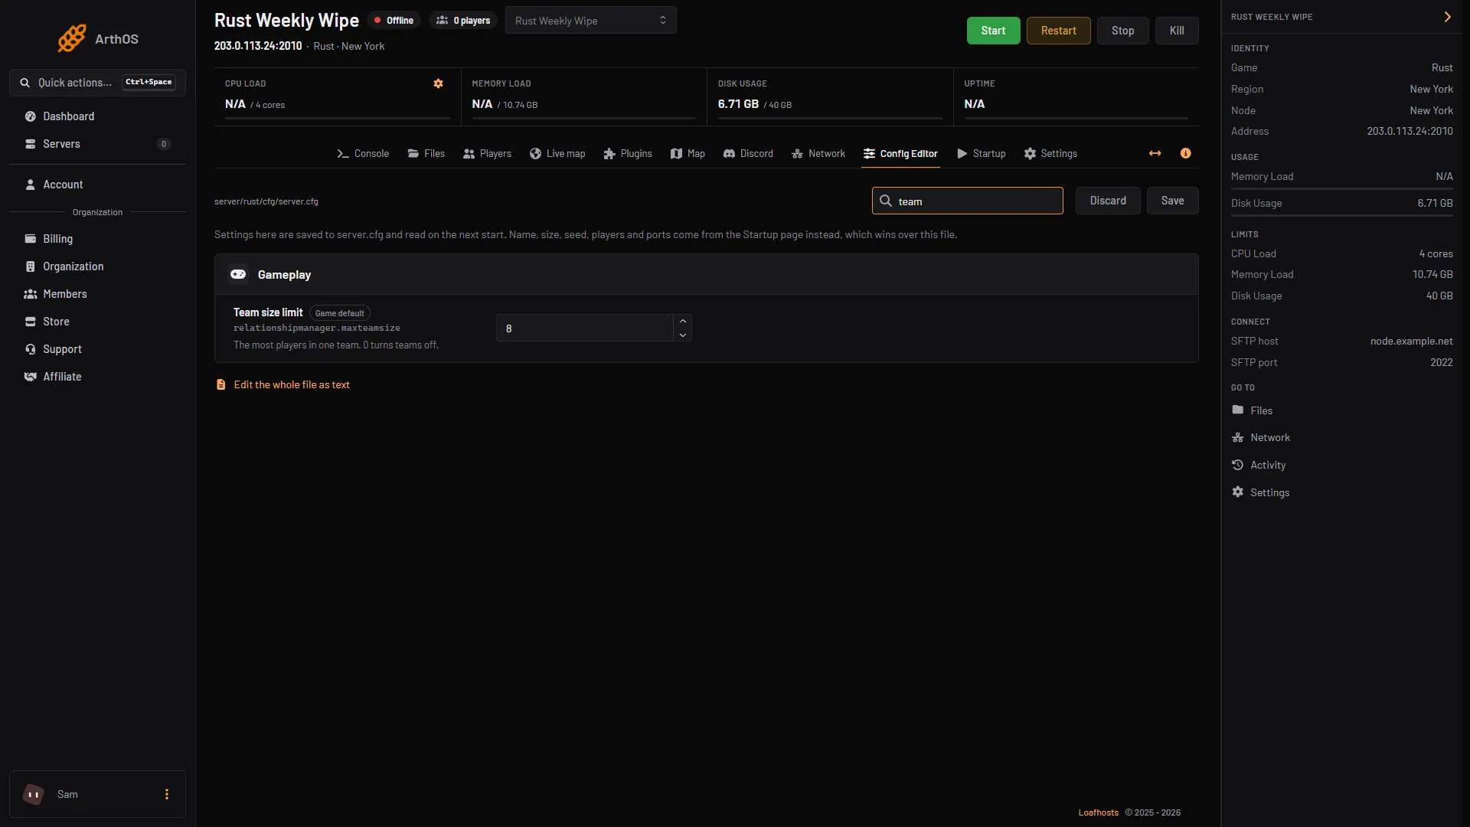This screenshot has width=1470, height=827.
Task: Click the SFTP port value 2022
Action: pos(1441,362)
